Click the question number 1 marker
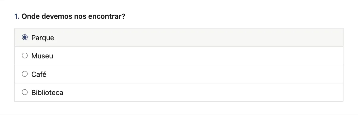358x115 pixels. pyautogui.click(x=17, y=16)
